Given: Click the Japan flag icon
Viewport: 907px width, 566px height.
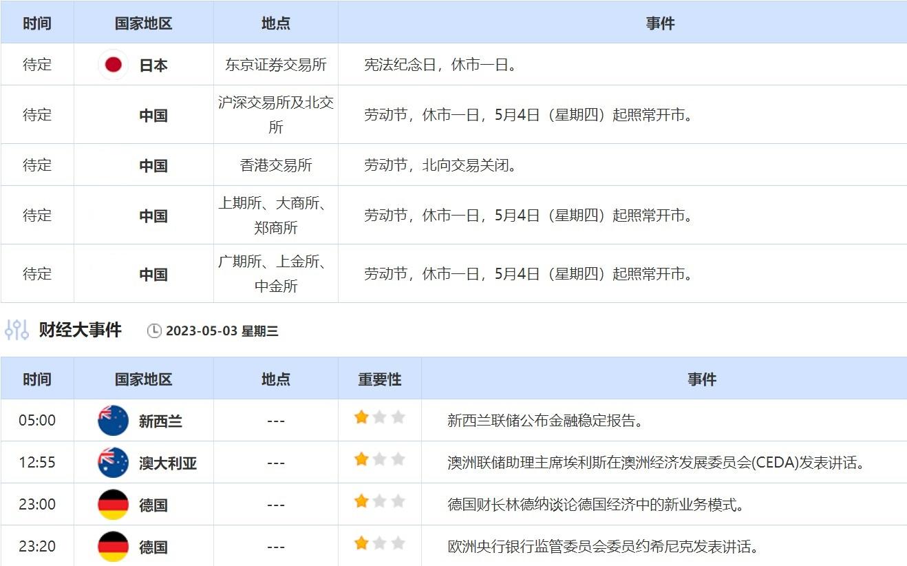Looking at the screenshot, I should 112,64.
